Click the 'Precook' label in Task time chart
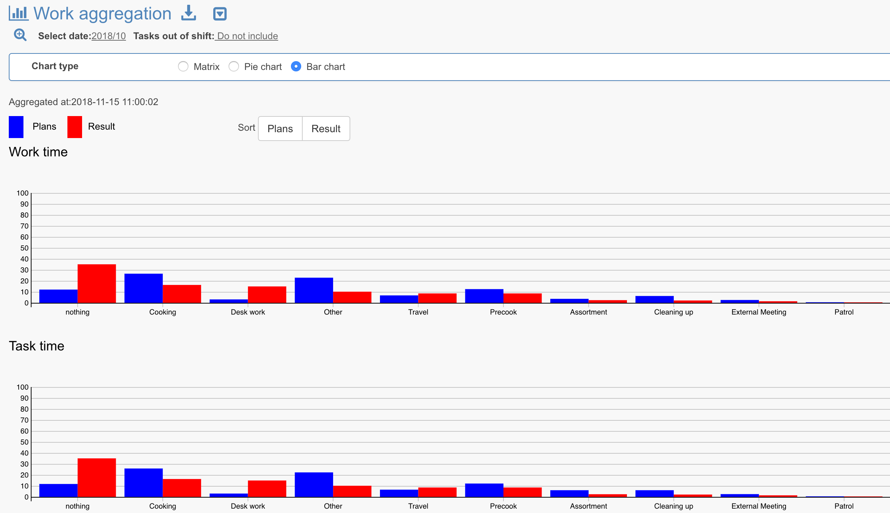Image resolution: width=890 pixels, height=513 pixels. click(503, 506)
